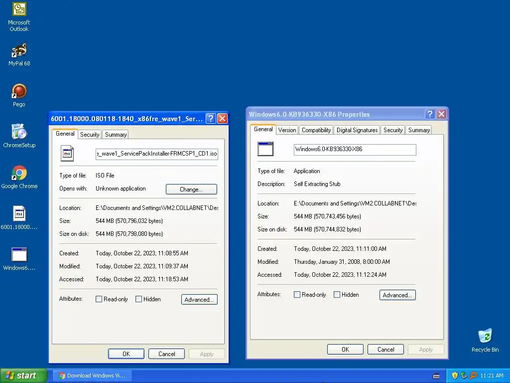Select General tab in ISO properties window
This screenshot has height=383, width=510.
coord(65,134)
